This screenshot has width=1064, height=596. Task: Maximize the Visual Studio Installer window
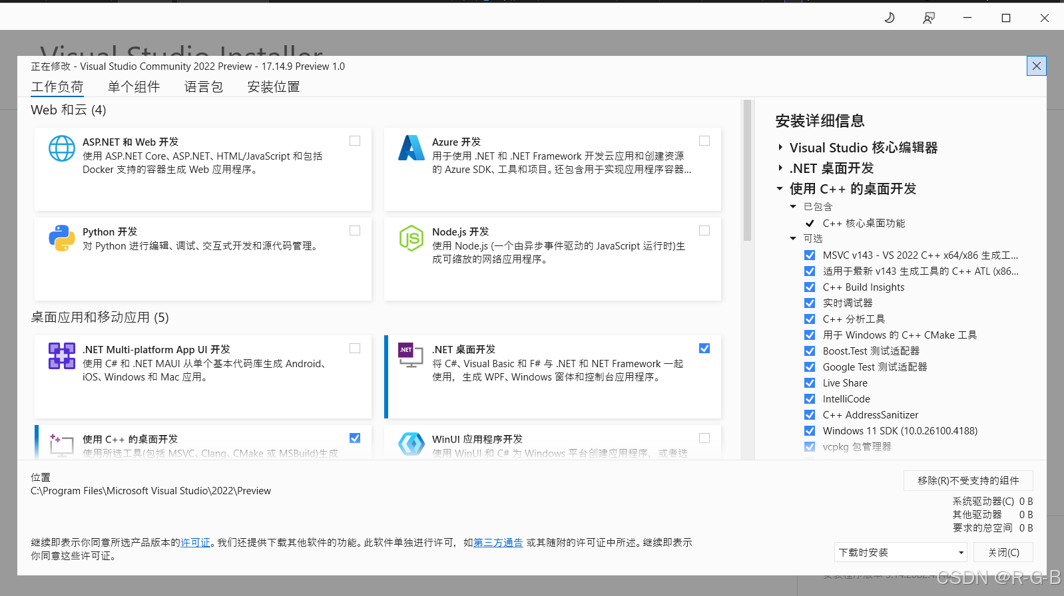[x=1006, y=18]
